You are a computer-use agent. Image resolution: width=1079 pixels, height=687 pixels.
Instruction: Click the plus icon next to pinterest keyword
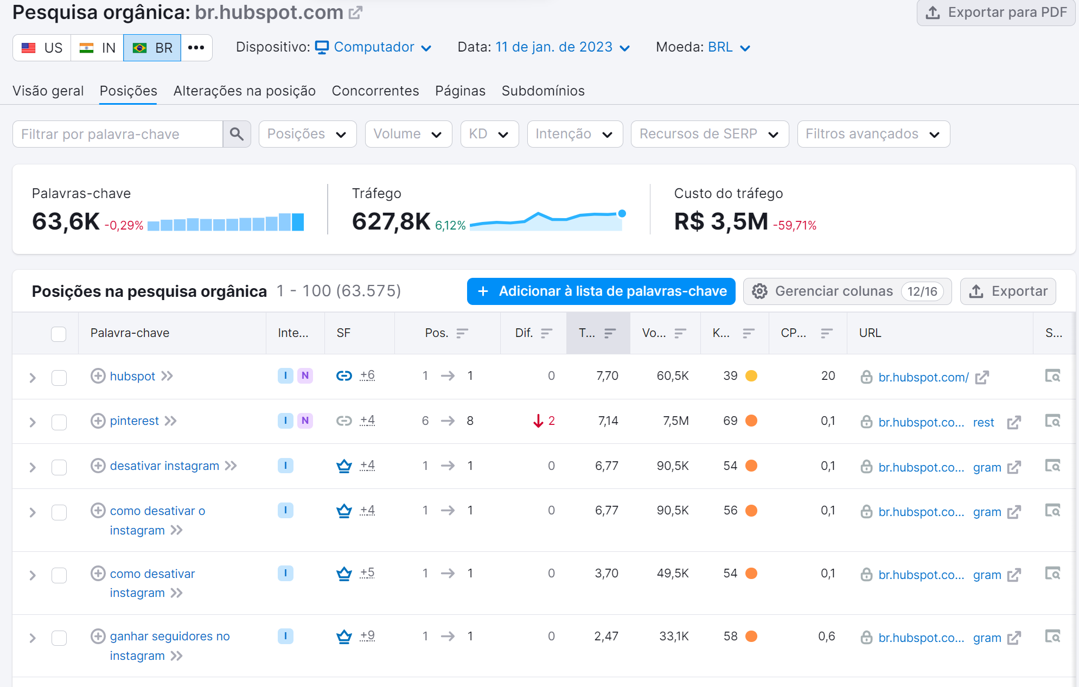(98, 421)
